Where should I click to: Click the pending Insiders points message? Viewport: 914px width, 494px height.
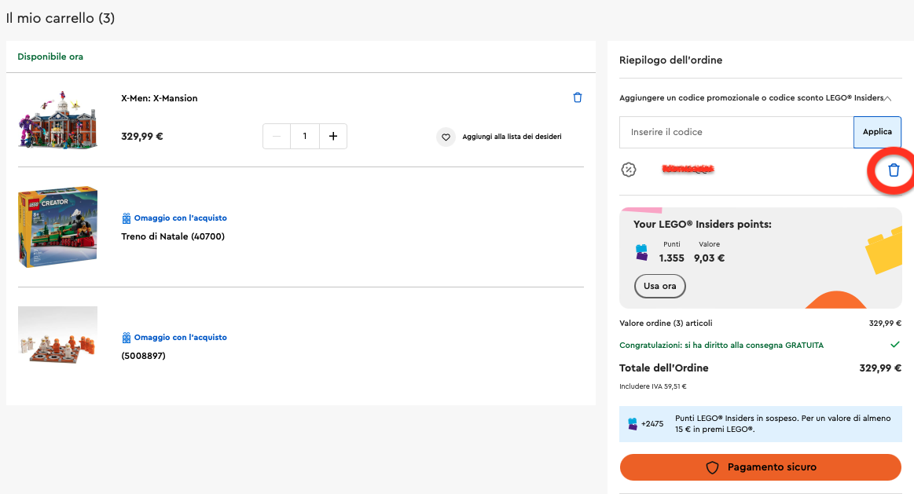click(783, 423)
